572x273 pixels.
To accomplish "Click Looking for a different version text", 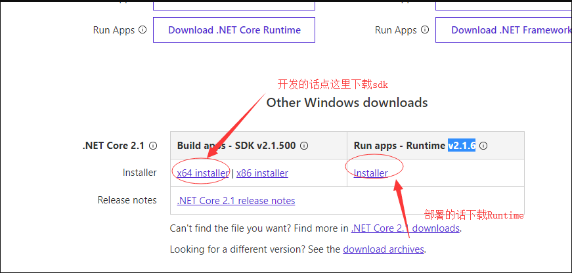I will (x=238, y=249).
